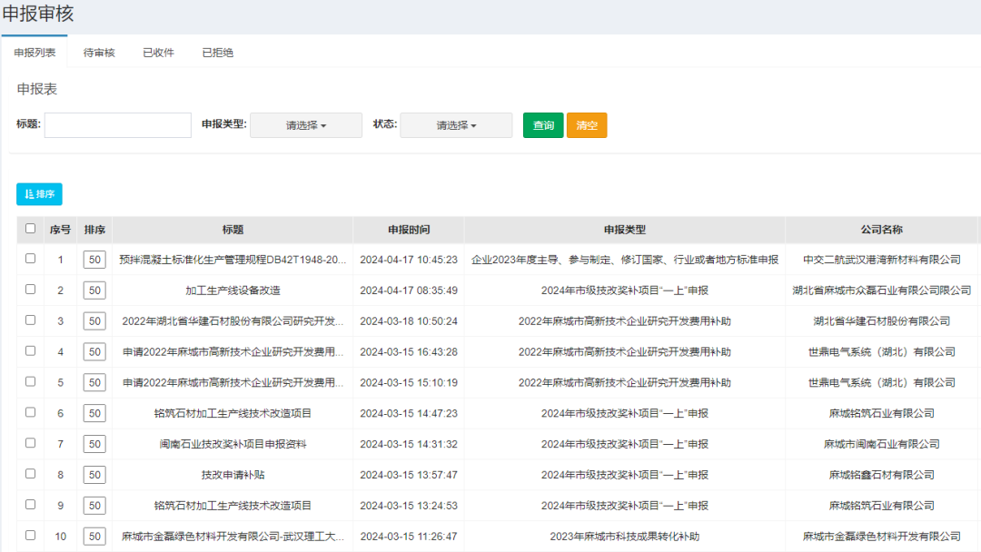Check the checkbox beside 技改申请补贴
This screenshot has width=981, height=552.
click(x=30, y=475)
